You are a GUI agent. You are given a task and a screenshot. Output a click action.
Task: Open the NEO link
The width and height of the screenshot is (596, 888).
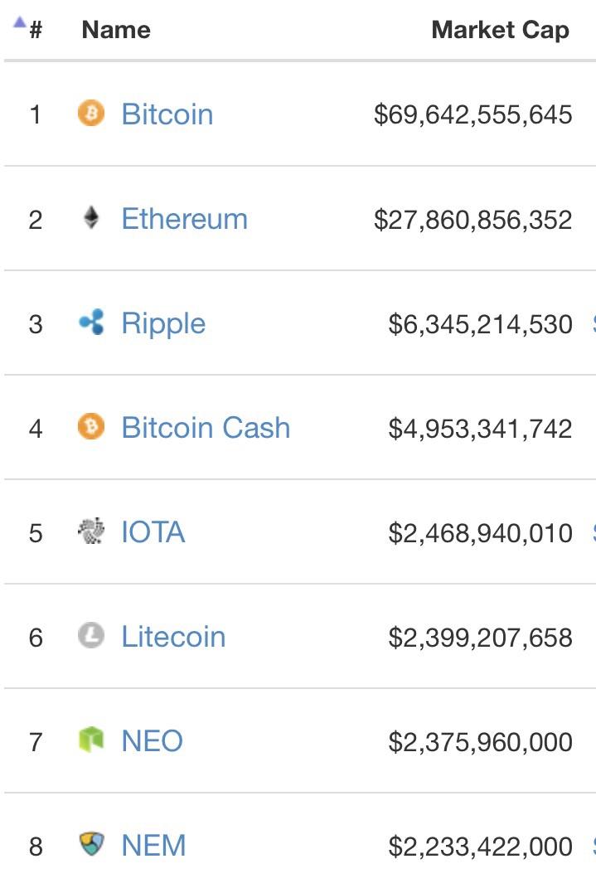(152, 740)
